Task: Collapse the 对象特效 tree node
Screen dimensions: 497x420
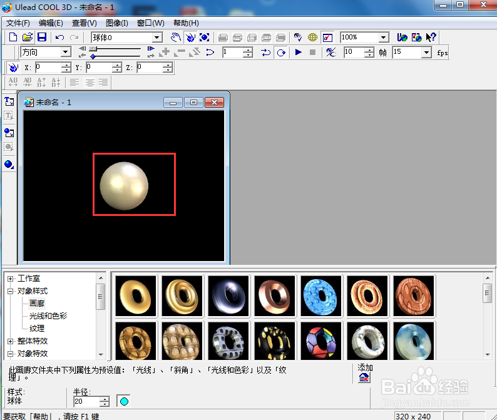Action: coord(11,354)
